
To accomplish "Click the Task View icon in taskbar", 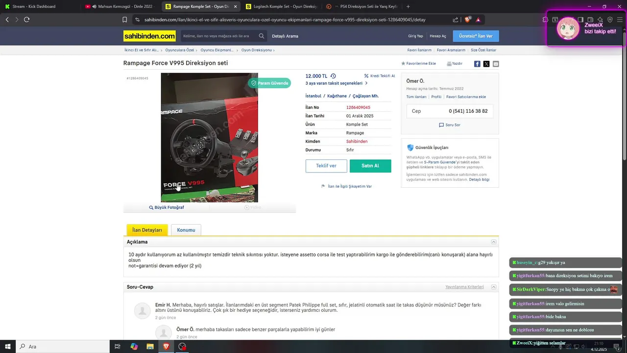I will (118, 347).
